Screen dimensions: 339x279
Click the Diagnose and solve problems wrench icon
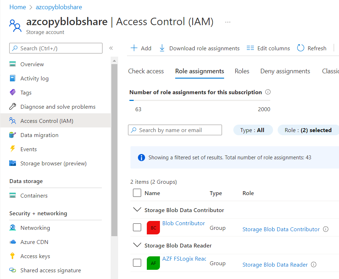pos(13,107)
